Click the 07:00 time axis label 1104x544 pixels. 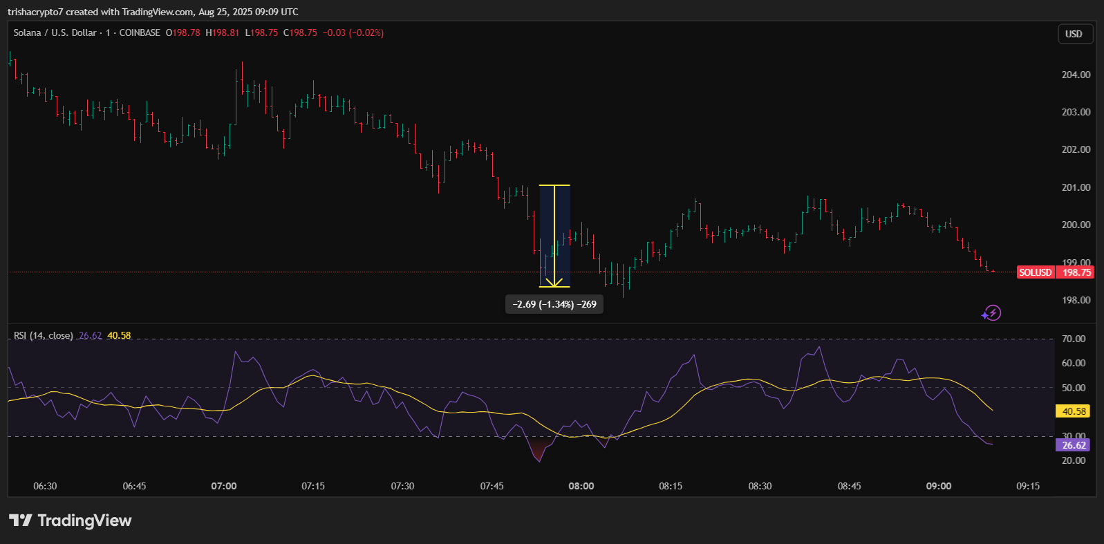224,486
